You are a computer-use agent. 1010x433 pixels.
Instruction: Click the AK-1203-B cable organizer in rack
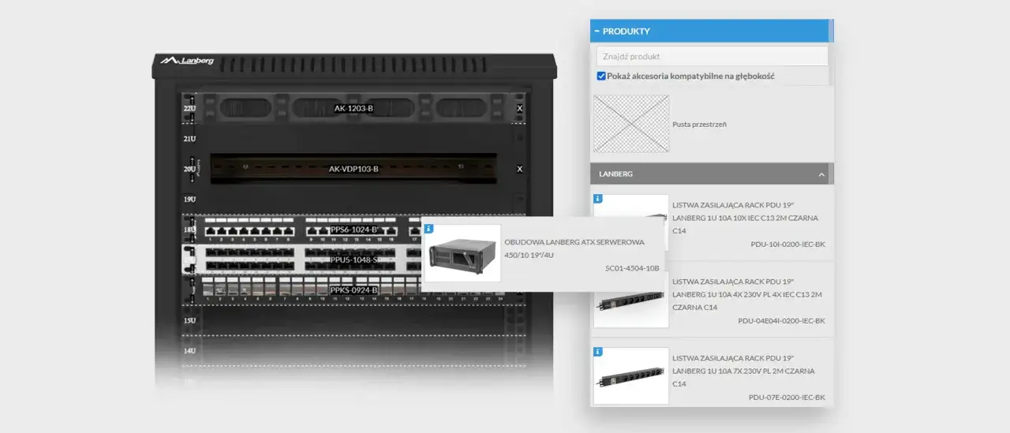pyautogui.click(x=353, y=108)
